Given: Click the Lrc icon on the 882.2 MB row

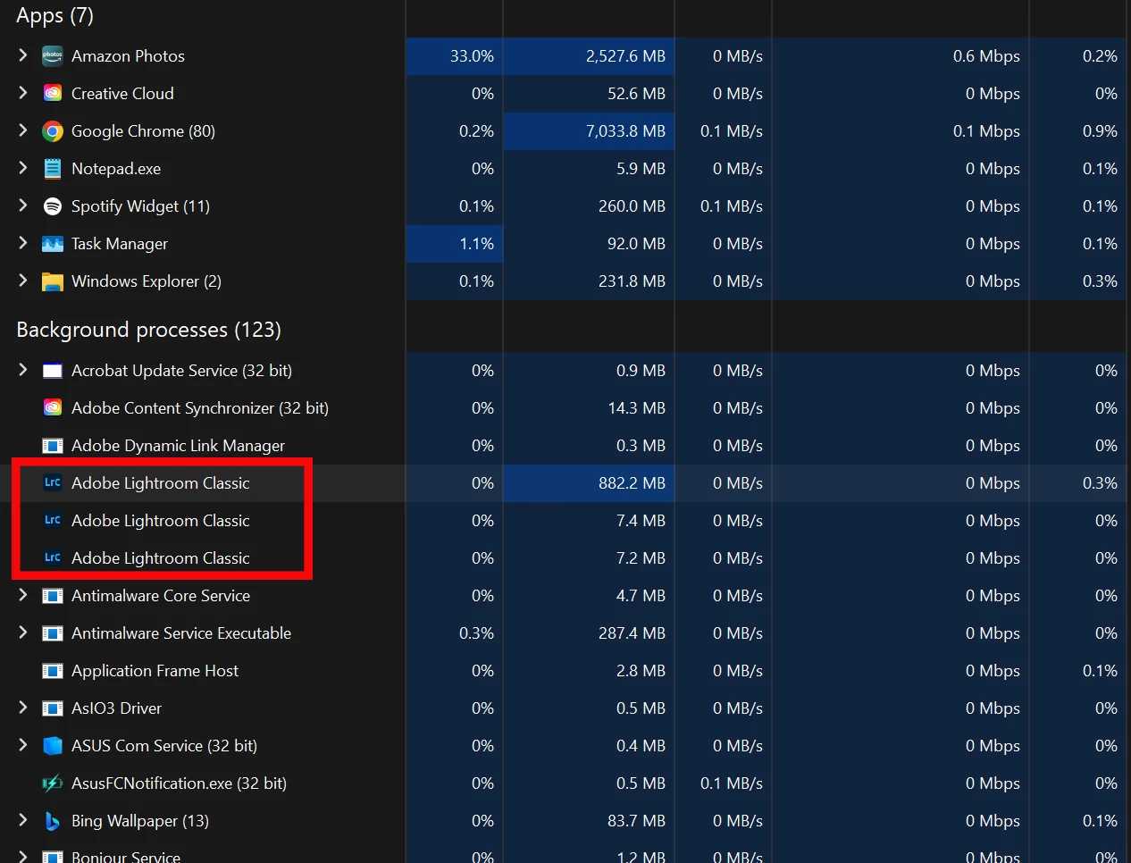Looking at the screenshot, I should [x=53, y=482].
